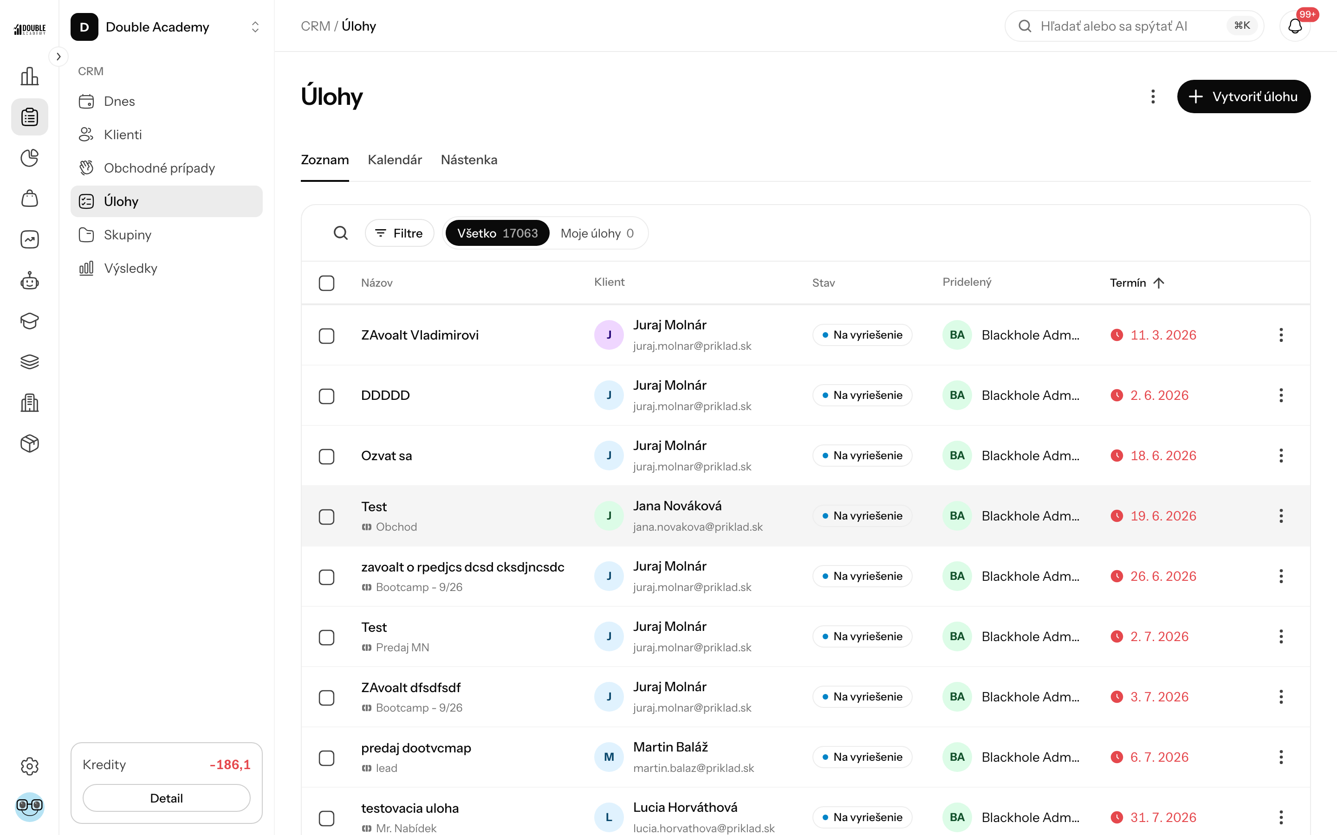This screenshot has height=835, width=1337.
Task: Switch to the Kalendár tab
Action: click(395, 160)
